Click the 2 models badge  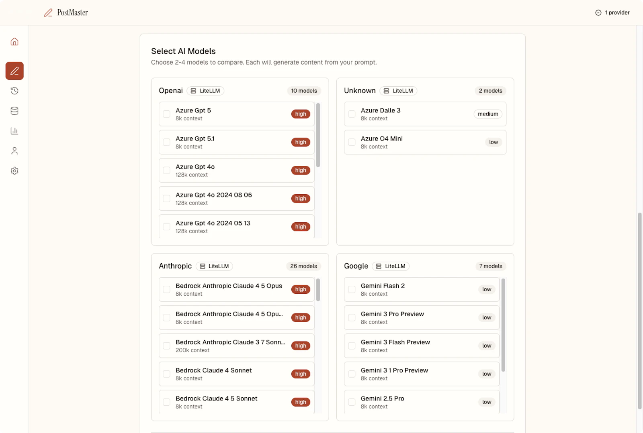pos(490,91)
